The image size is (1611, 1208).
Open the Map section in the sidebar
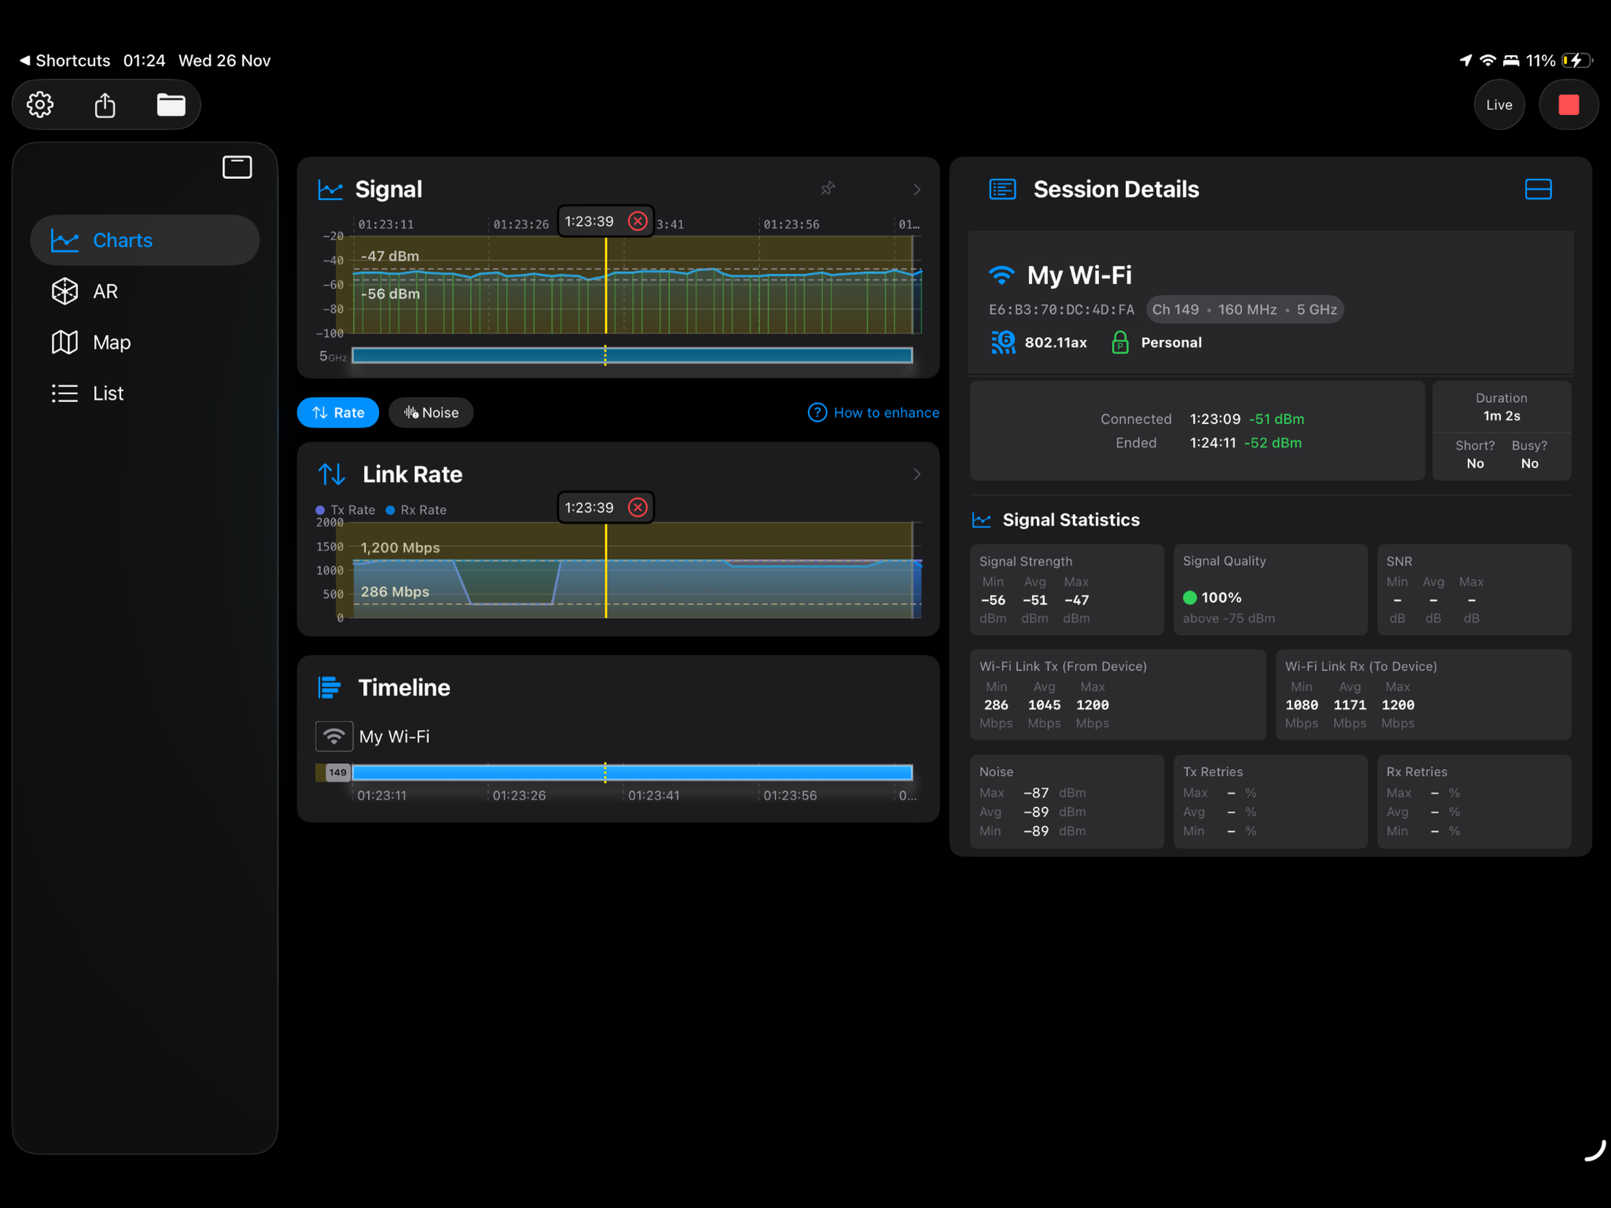pos(111,343)
